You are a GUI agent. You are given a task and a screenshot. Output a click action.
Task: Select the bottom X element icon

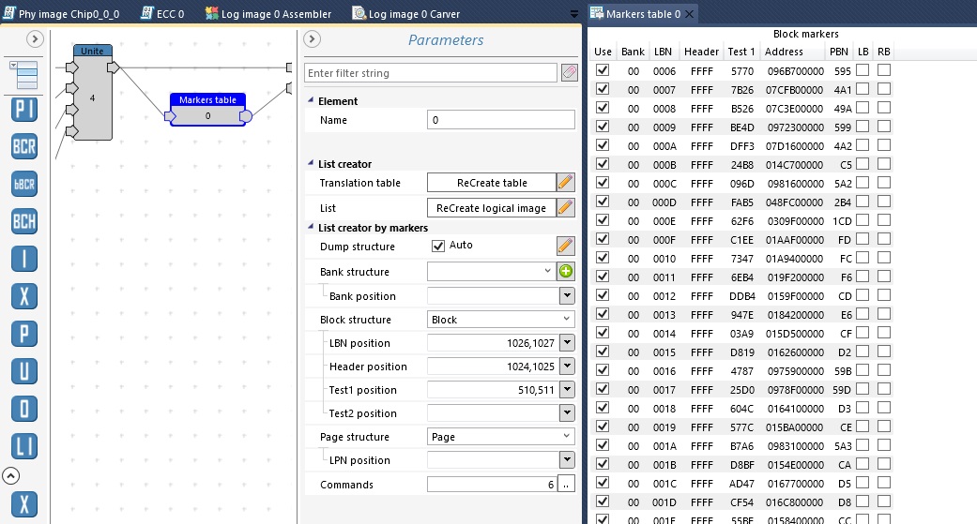(24, 504)
